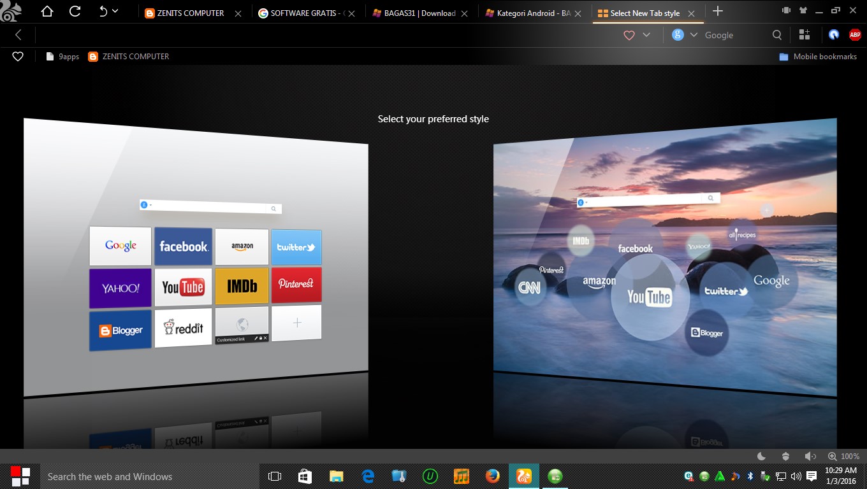This screenshot has width=867, height=489.
Task: Open the add-ons grid icon
Action: point(805,34)
